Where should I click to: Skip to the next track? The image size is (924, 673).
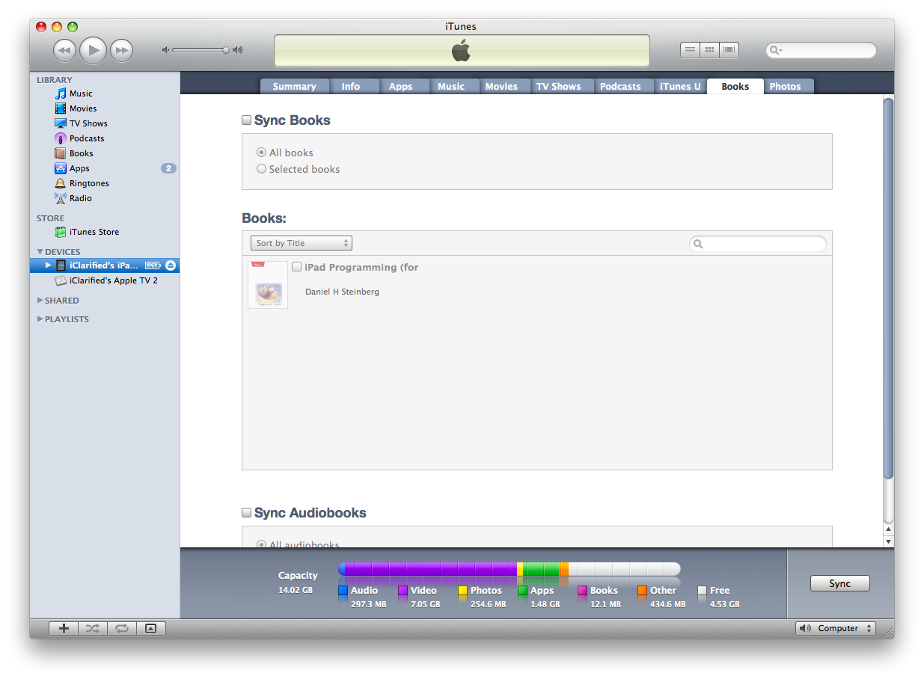pos(121,50)
